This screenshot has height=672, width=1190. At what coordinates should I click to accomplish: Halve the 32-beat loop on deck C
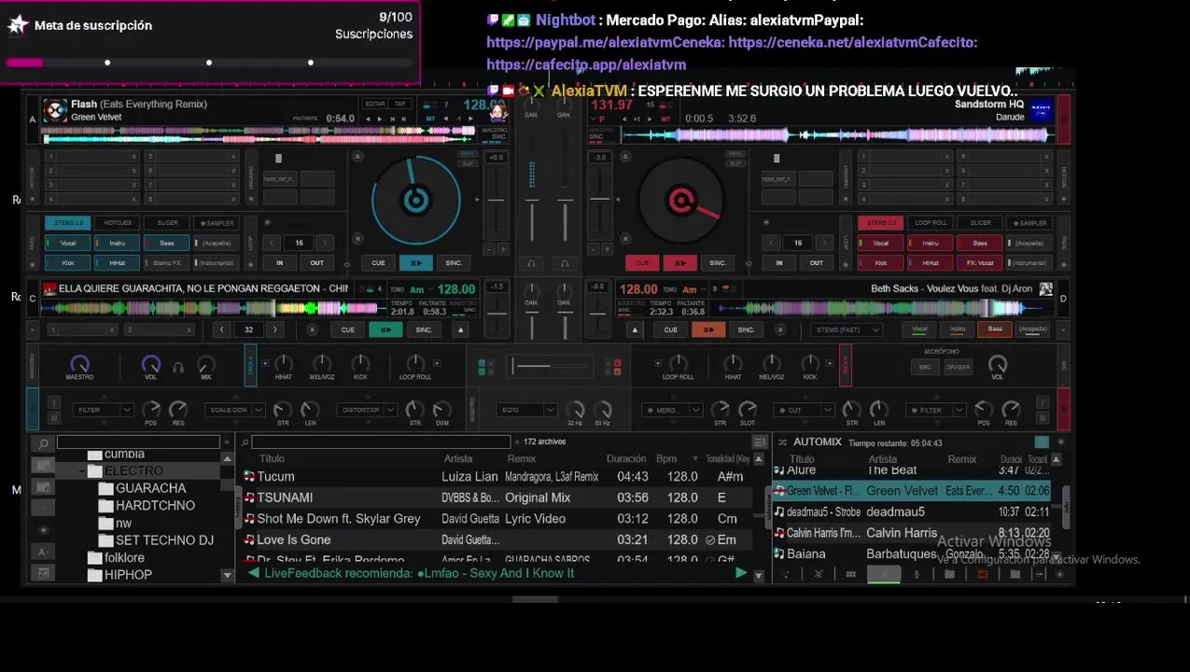[x=221, y=329]
